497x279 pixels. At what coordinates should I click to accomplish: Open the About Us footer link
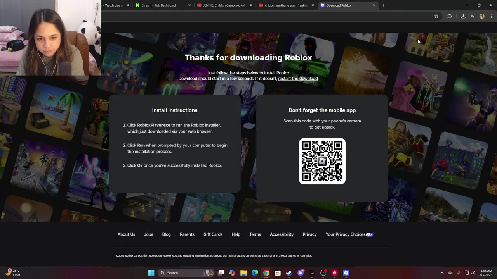point(126,234)
